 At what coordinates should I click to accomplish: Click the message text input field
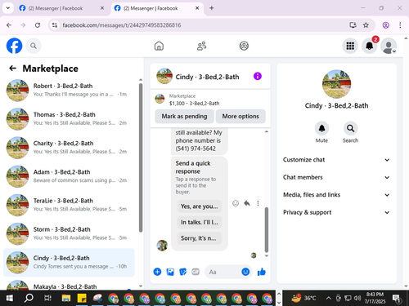point(223,272)
